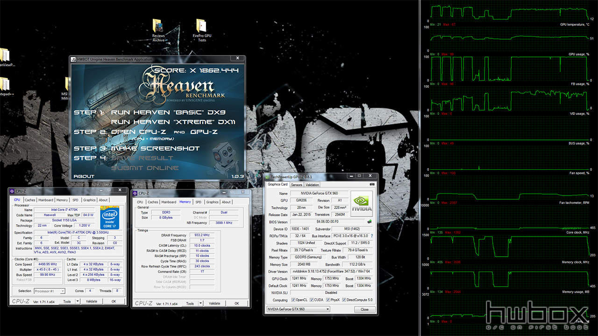Click the Close button in GPU-Z

[x=364, y=309]
